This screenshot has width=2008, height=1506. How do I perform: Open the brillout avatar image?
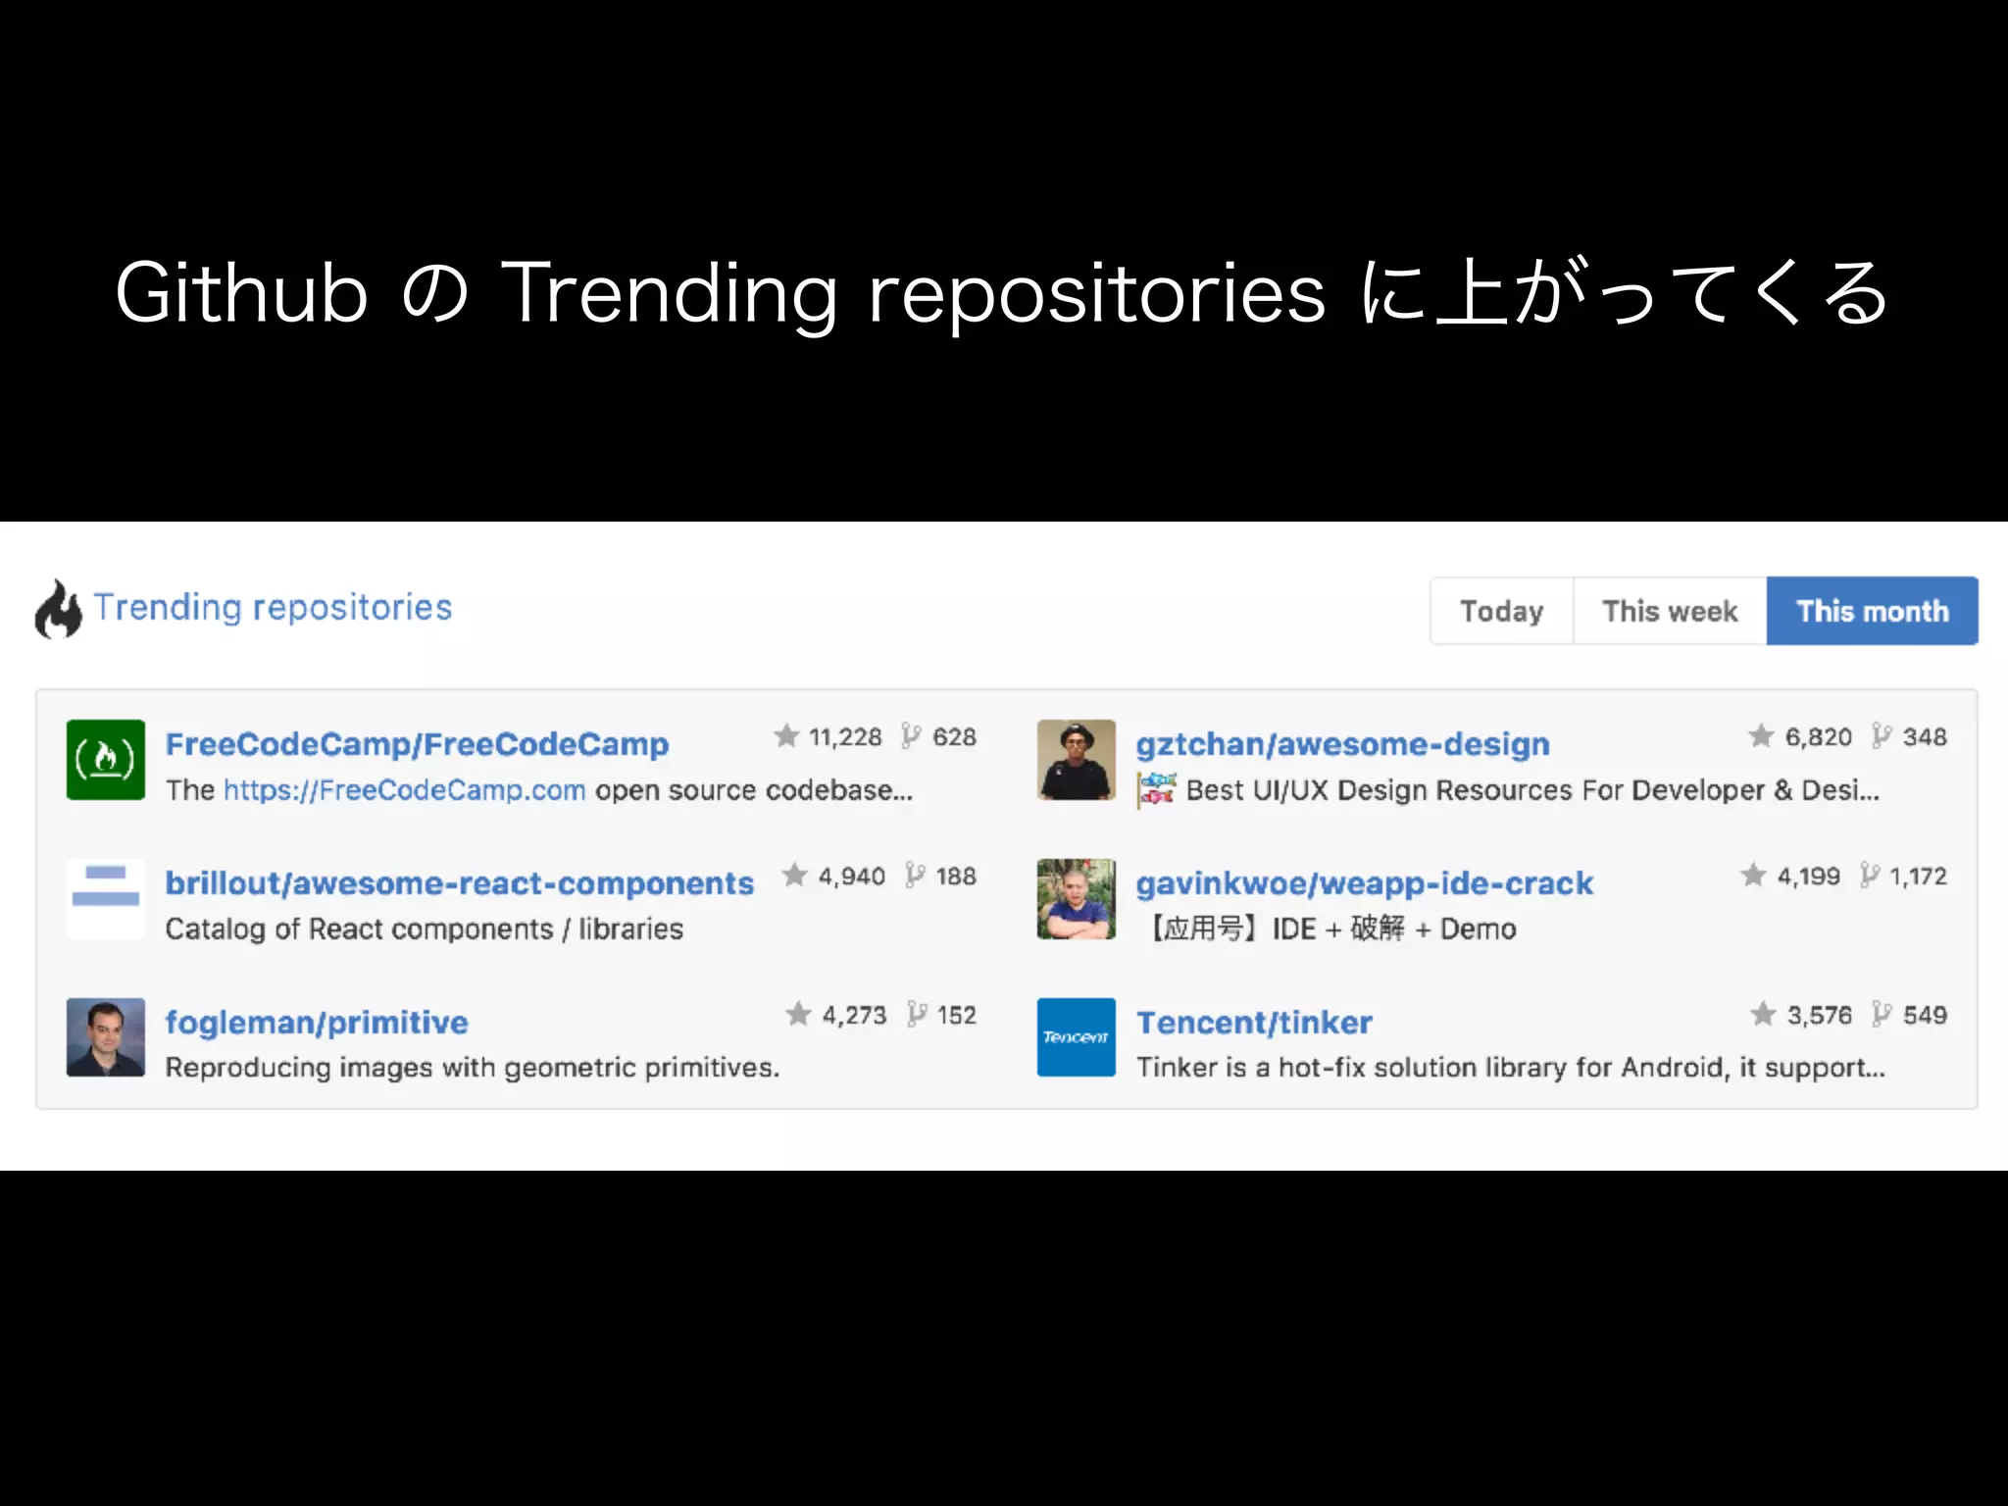click(106, 899)
